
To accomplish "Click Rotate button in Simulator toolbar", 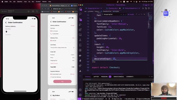I will click(37, 11).
